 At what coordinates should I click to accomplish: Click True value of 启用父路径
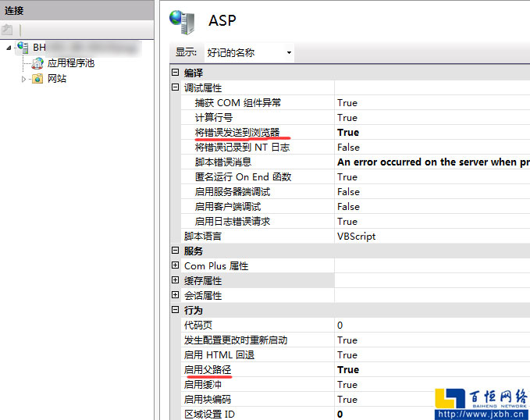348,370
